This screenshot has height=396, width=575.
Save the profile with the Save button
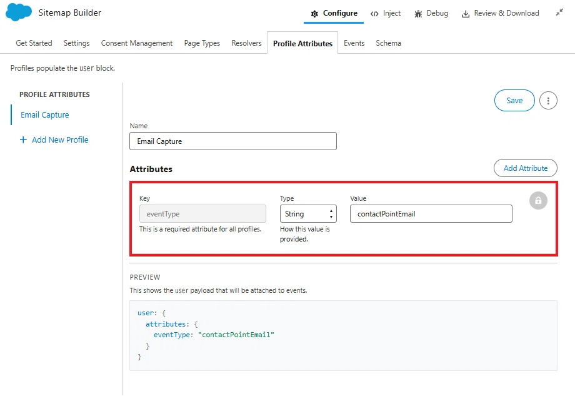(514, 101)
